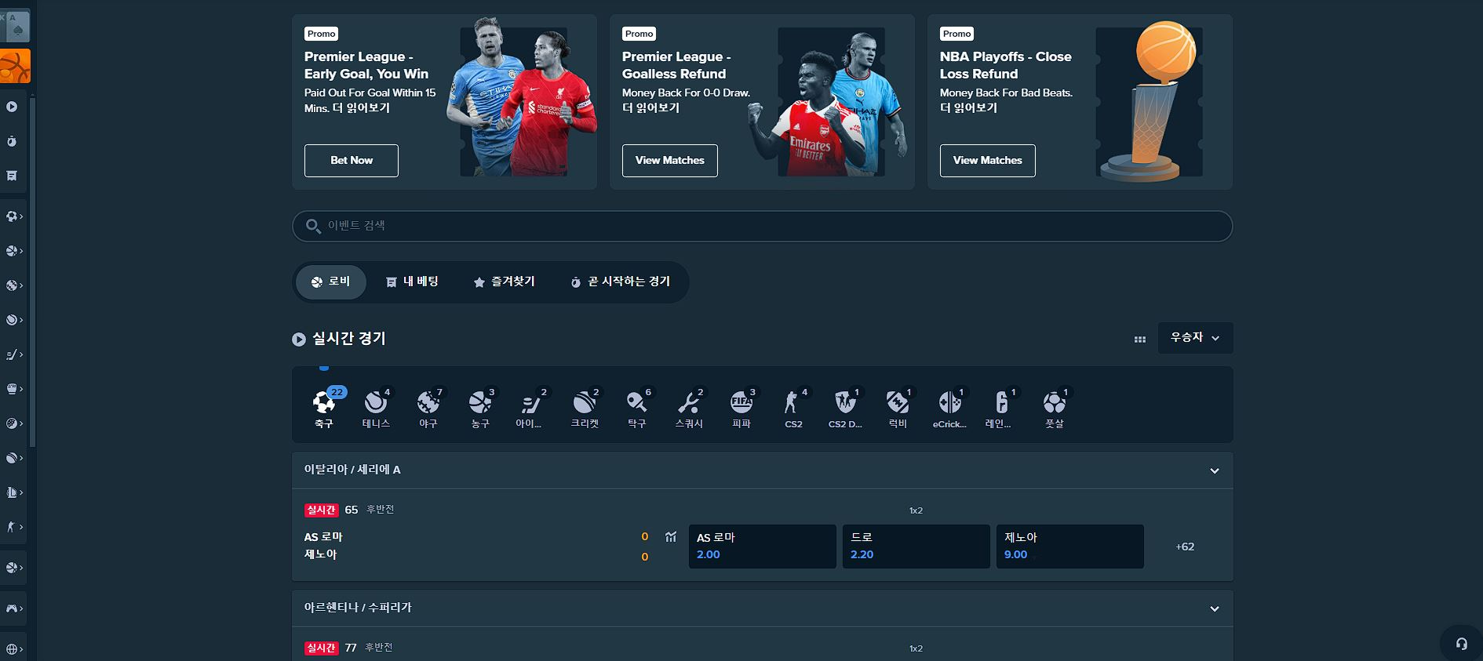Select 테니스 tennis live sport icon

[x=376, y=409]
